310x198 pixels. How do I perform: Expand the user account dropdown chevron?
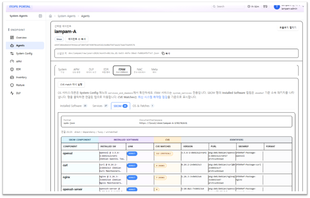[303, 7]
